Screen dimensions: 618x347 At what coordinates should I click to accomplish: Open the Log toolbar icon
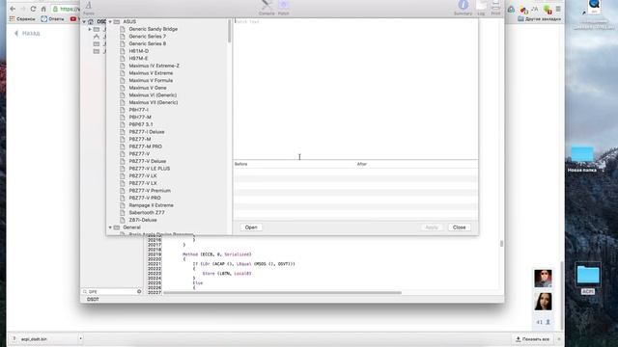coord(481,8)
